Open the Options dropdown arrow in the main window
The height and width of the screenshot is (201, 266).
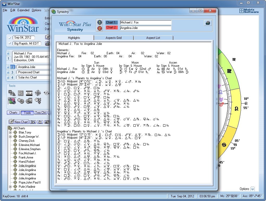(x=253, y=189)
